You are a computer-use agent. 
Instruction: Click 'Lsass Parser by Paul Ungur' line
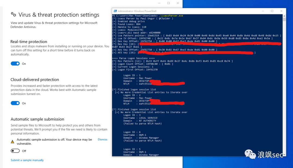tap(143, 18)
